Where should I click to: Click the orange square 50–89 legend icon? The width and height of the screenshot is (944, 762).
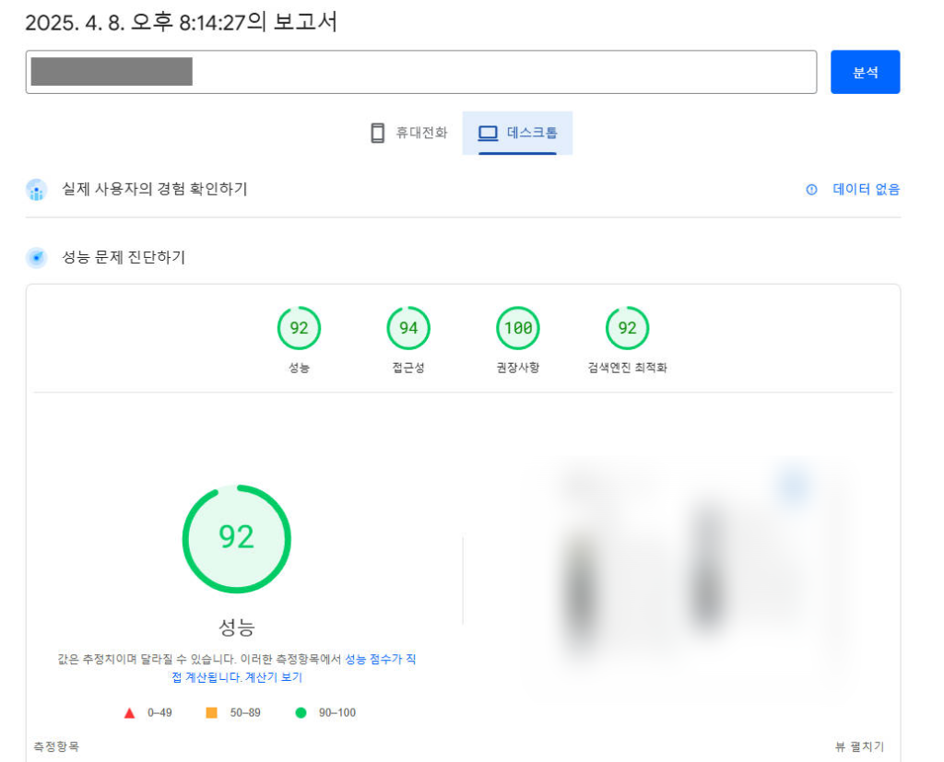click(x=211, y=712)
